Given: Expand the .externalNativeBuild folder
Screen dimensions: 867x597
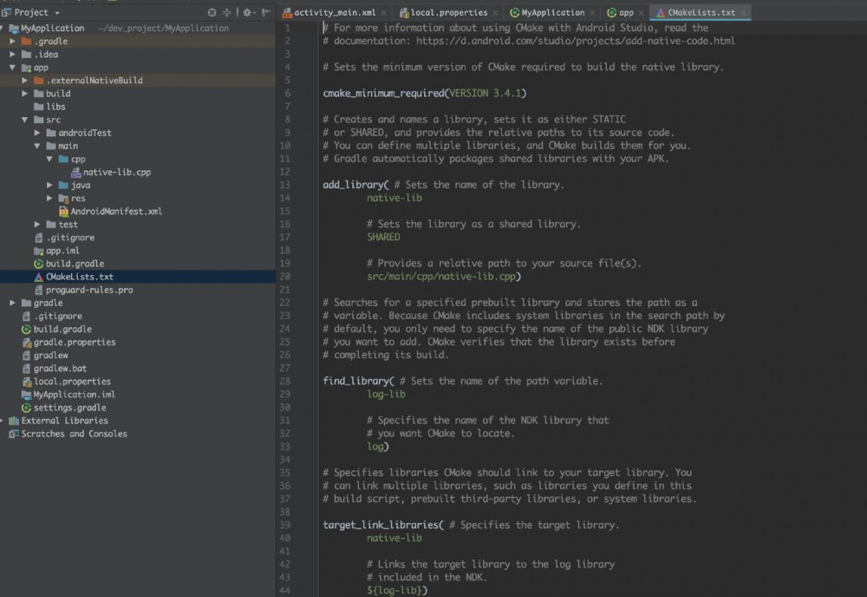Looking at the screenshot, I should 26,80.
